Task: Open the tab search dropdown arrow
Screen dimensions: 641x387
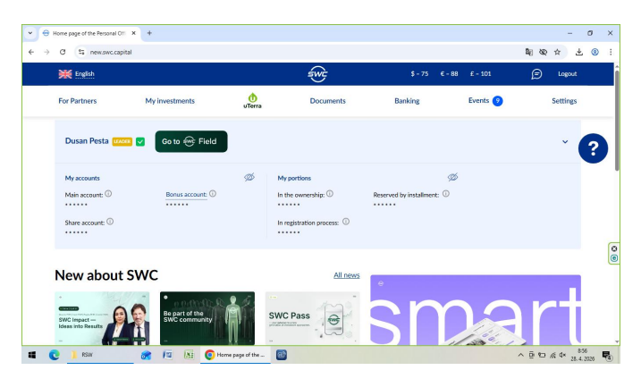Action: pos(30,33)
